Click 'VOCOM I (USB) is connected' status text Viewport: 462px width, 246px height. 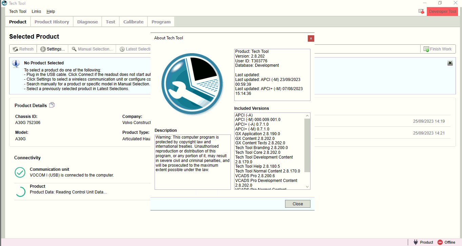coord(72,175)
